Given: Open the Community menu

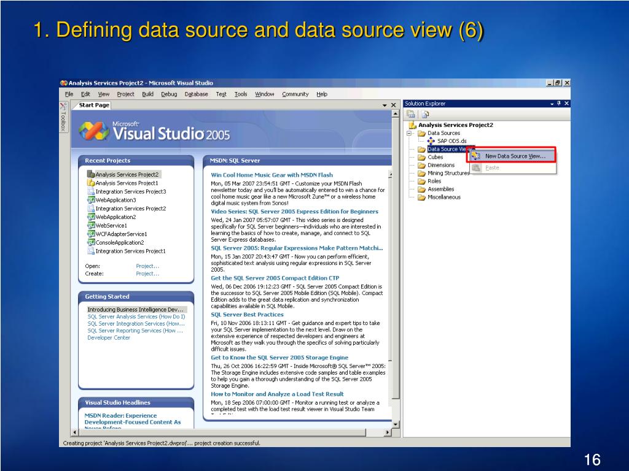Looking at the screenshot, I should [295, 94].
